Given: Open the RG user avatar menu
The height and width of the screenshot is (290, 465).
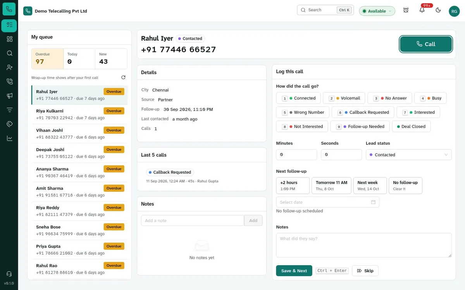Looking at the screenshot, I should [454, 11].
